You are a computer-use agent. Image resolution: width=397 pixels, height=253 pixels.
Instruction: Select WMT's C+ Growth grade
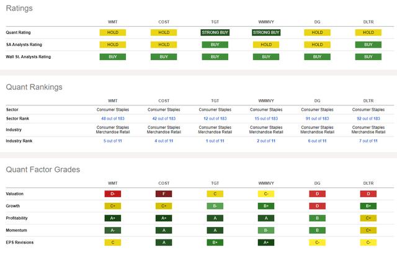(x=113, y=206)
